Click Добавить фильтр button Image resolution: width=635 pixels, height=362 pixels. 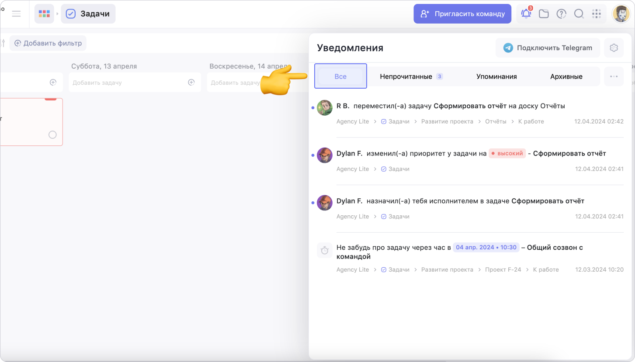[x=48, y=43]
